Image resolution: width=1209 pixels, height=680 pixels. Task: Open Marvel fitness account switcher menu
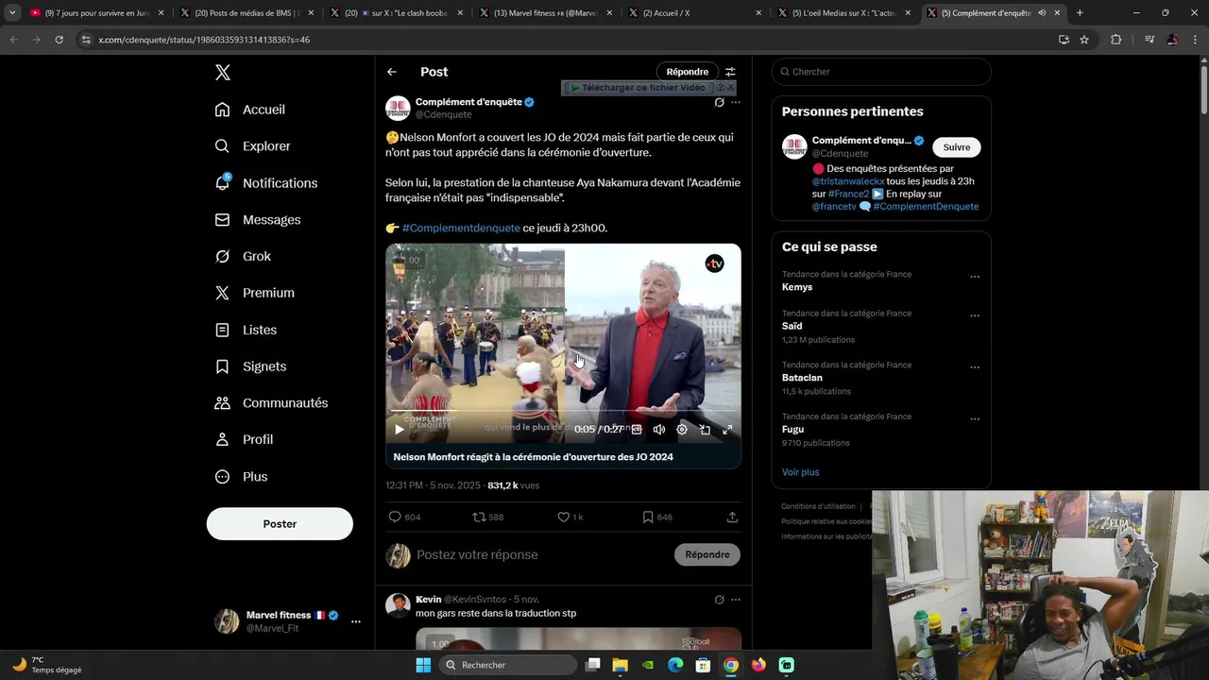(287, 621)
